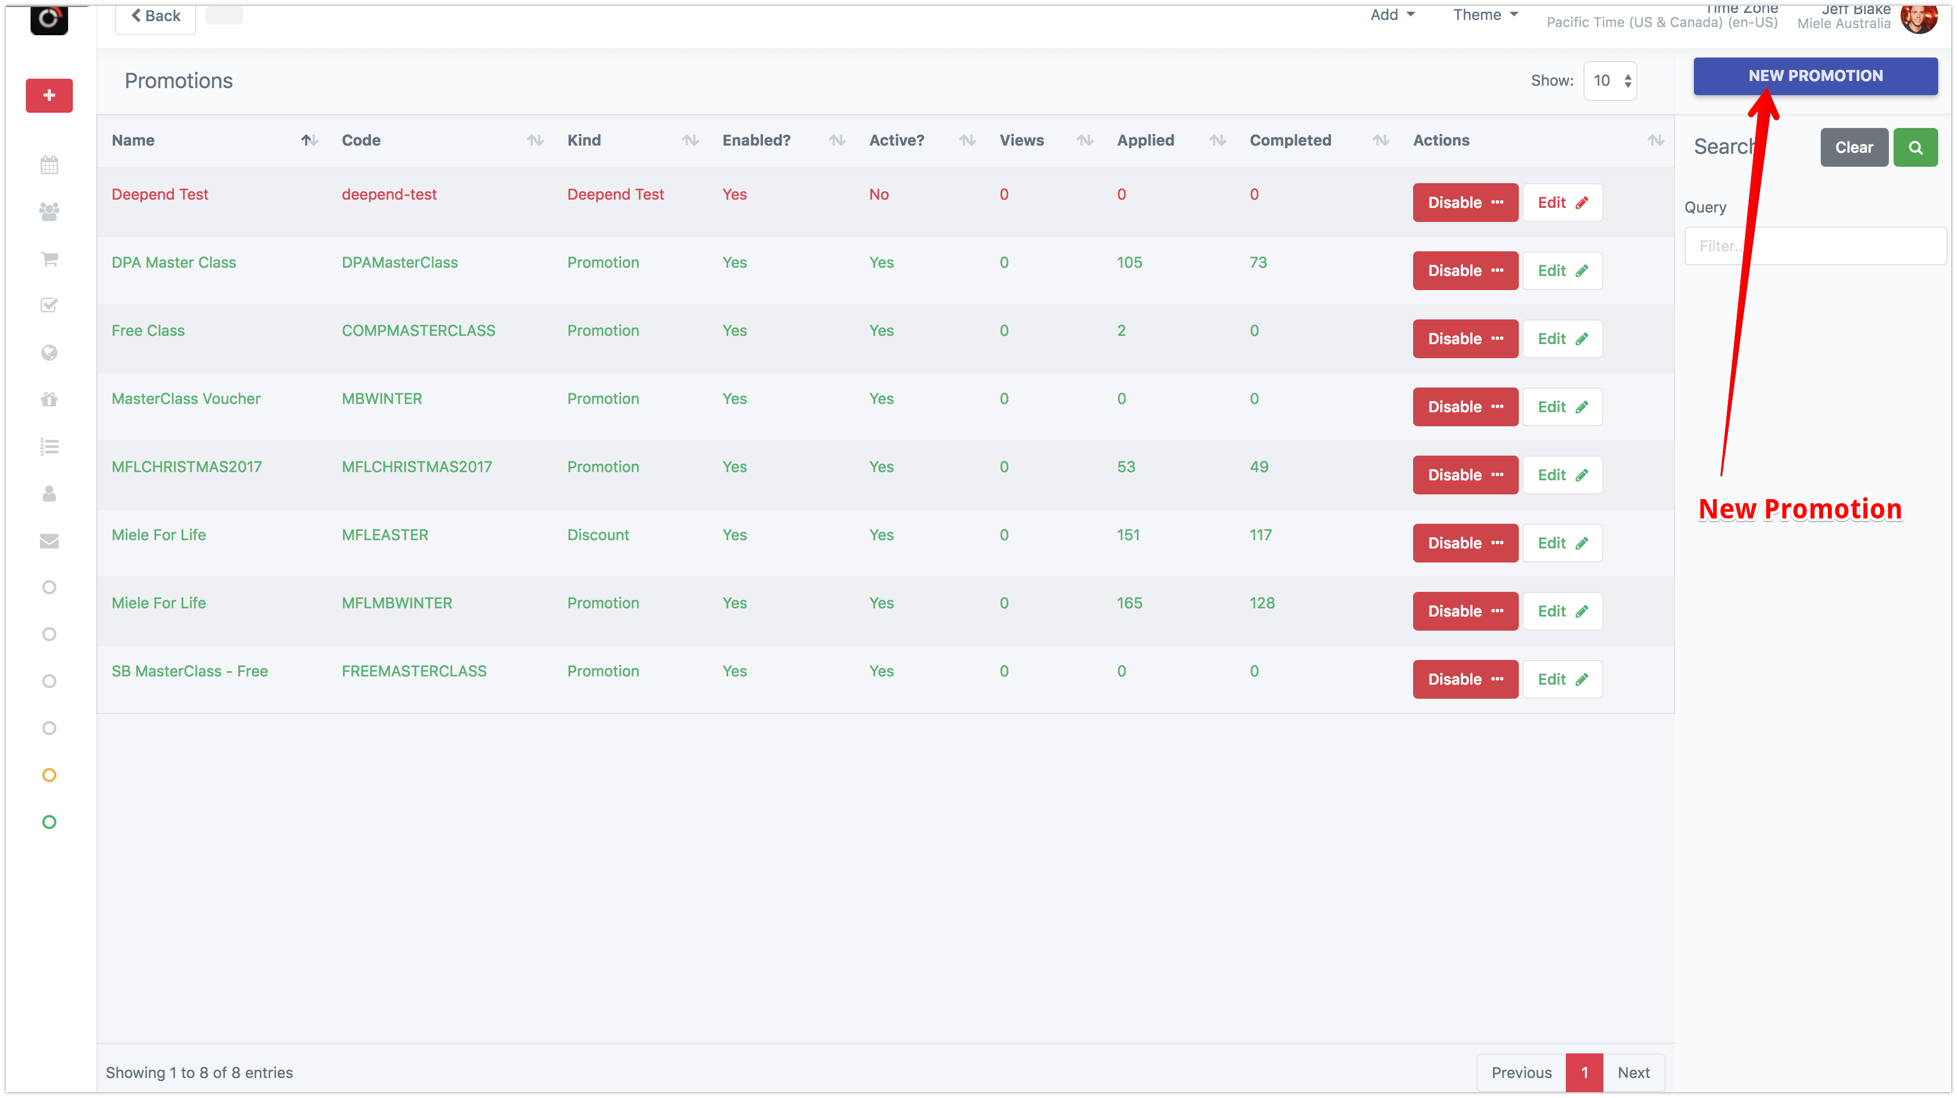Edit the DPA Master Class promotion

coord(1562,271)
